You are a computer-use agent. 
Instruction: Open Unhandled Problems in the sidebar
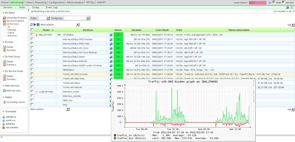16,18
